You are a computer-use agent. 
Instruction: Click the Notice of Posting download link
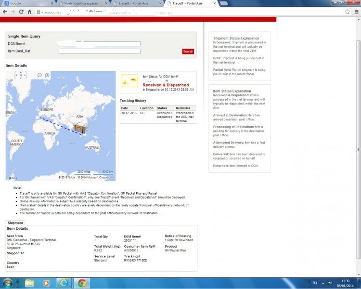point(180,240)
